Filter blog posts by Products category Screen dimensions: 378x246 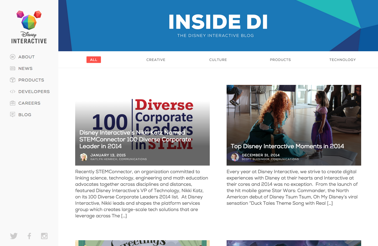tap(280, 60)
